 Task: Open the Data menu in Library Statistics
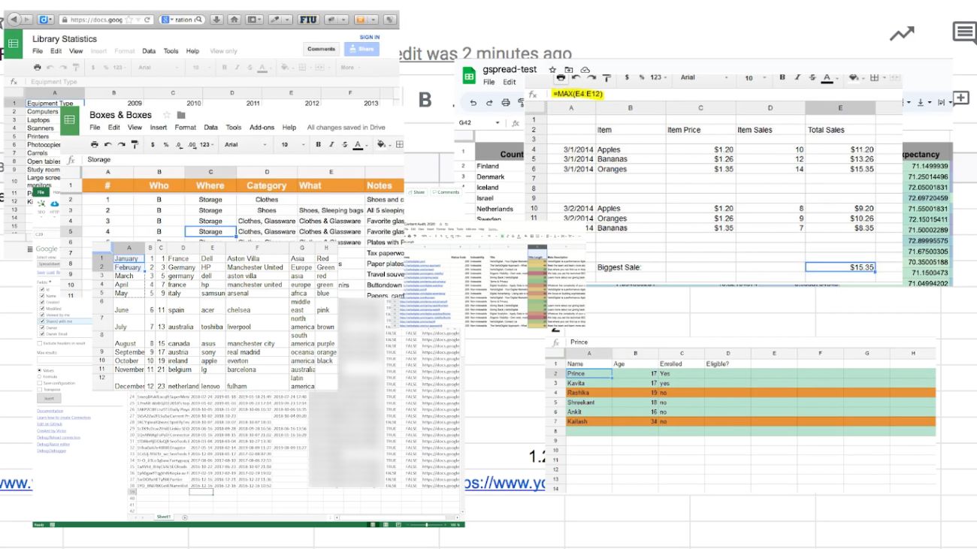click(x=149, y=51)
